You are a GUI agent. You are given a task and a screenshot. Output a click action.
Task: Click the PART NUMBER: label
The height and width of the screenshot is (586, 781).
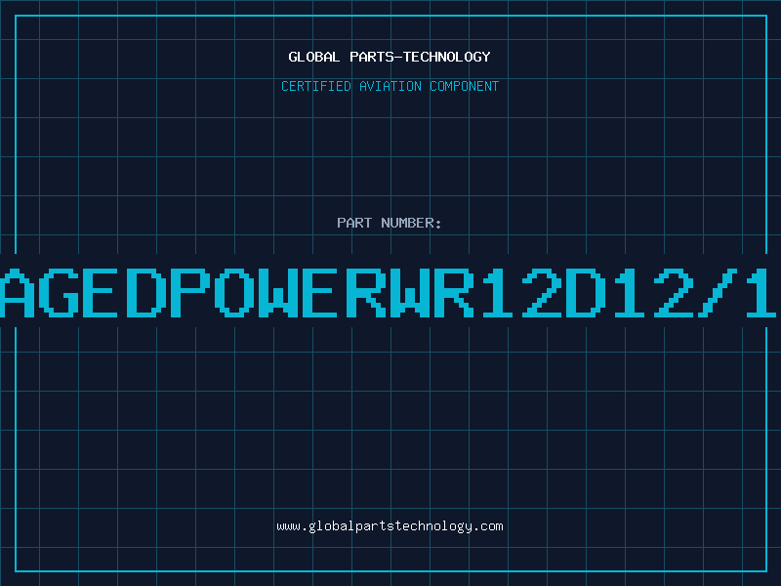pos(390,223)
